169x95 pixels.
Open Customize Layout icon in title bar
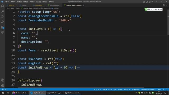[x=152, y=2]
